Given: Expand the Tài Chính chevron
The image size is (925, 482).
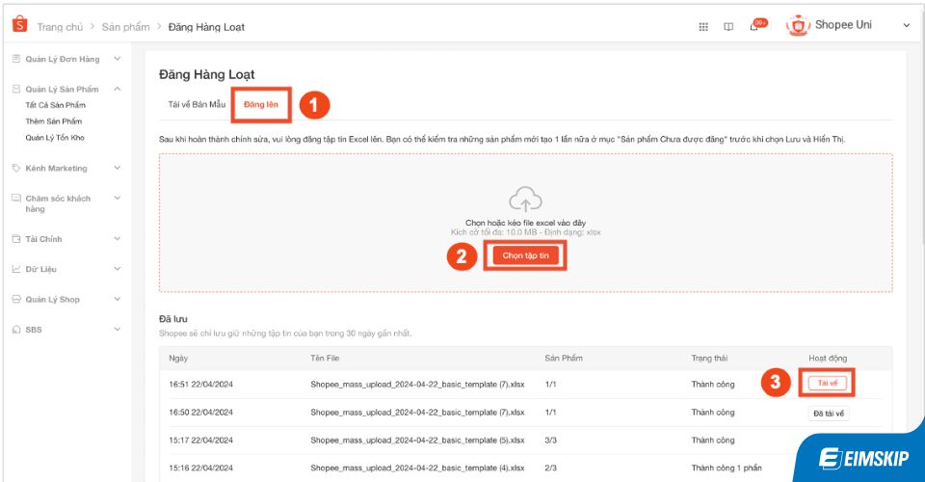Looking at the screenshot, I should pyautogui.click(x=118, y=238).
